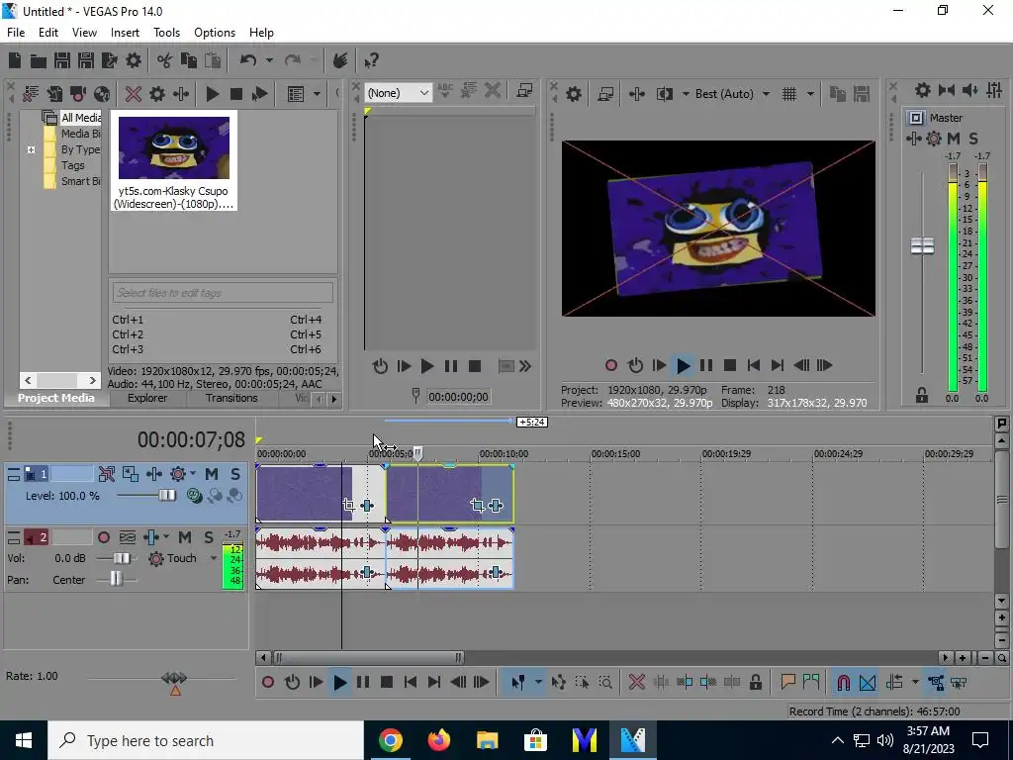This screenshot has height=760, width=1013.
Task: Open Audio Track FX on track 2
Action: (x=150, y=537)
